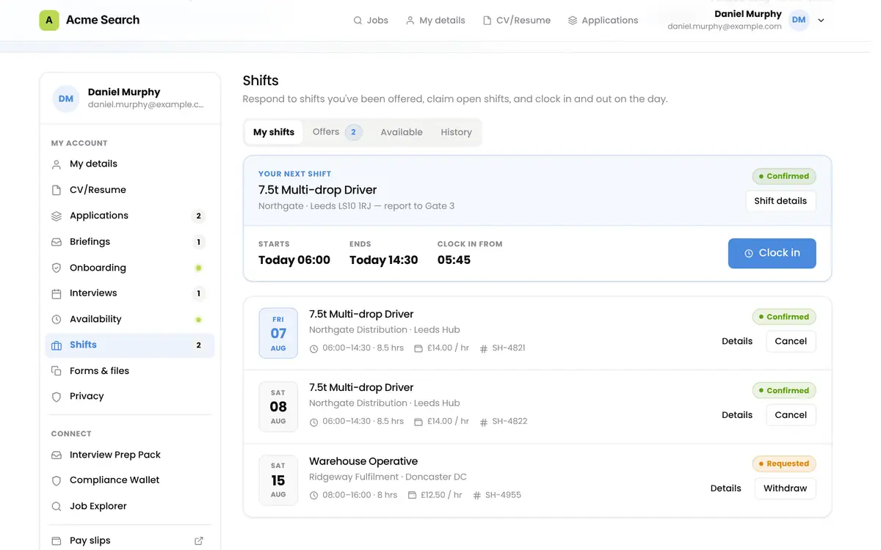Click Ridgeway Fulfilment · Doncaster DC text

(388, 477)
